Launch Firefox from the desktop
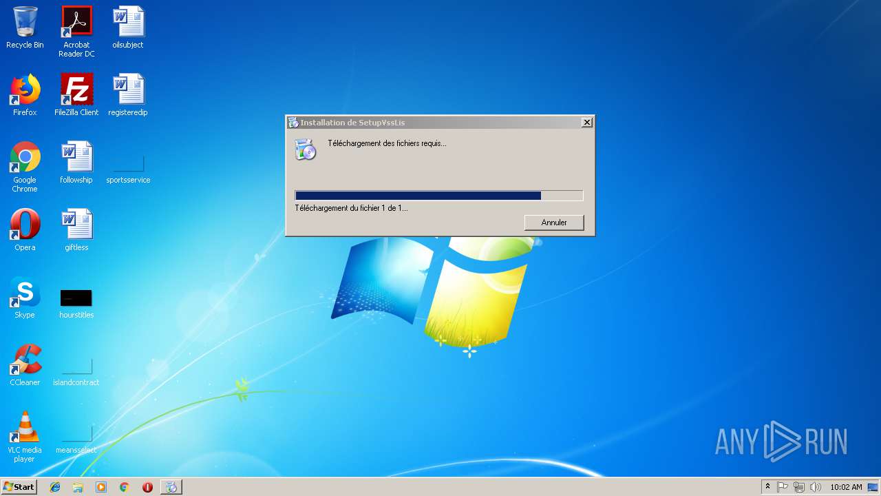Viewport: 881px width, 496px height. (25, 95)
